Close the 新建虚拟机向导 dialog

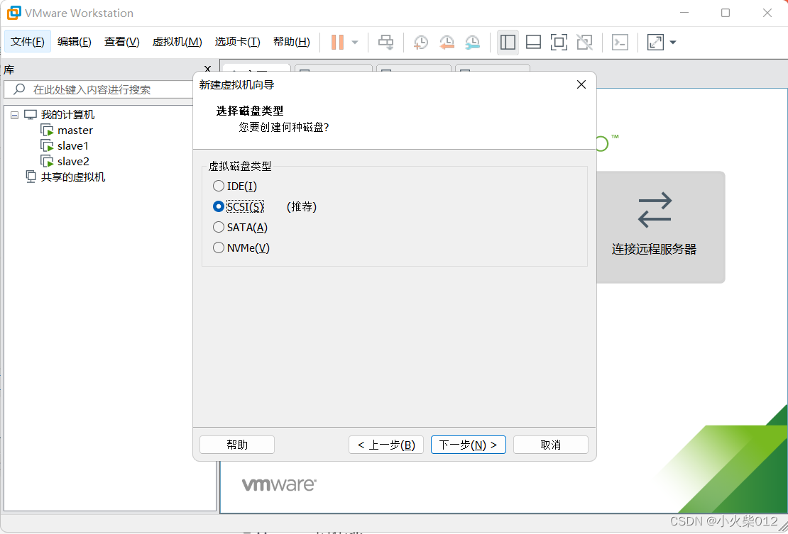pos(581,85)
